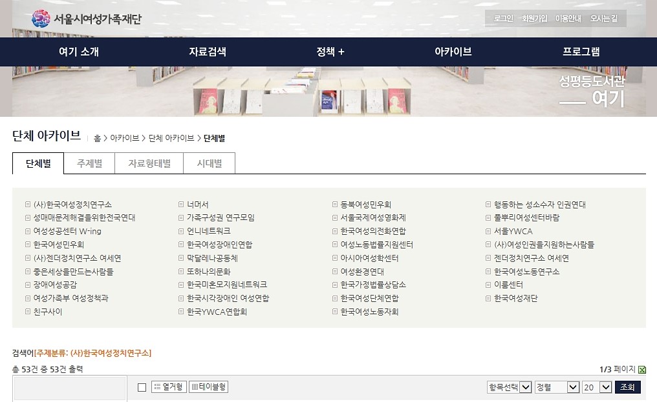Go to 회원가입 sign-up page
Screen dimensions: 657x402
(x=534, y=19)
